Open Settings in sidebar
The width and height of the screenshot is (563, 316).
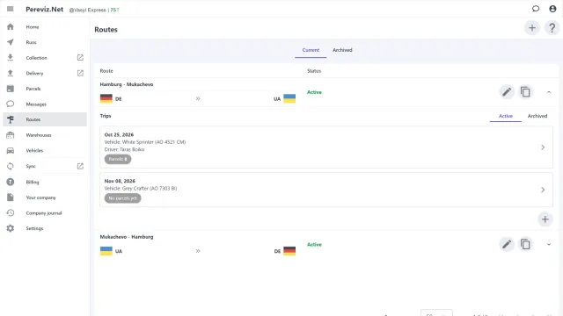point(34,228)
